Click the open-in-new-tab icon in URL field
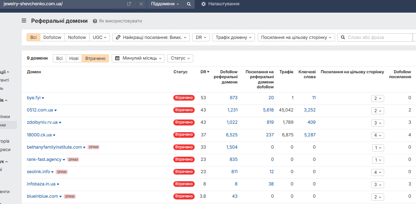Image resolution: width=416 pixels, height=204 pixels. [129, 4]
